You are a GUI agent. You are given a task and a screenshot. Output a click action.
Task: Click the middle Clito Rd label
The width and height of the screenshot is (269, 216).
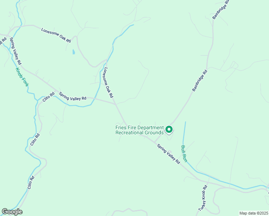(35, 139)
